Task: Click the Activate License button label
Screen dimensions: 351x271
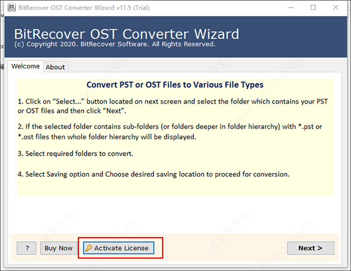Action: tap(121, 248)
